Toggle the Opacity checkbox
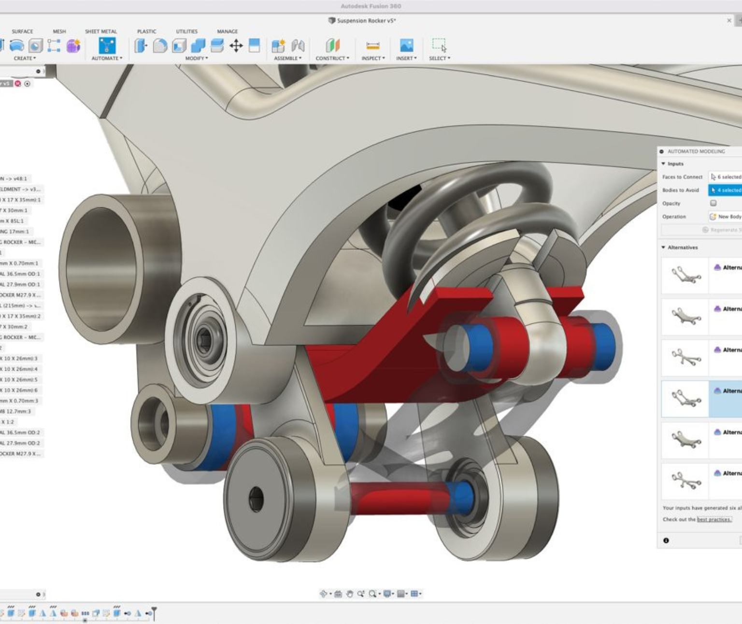Viewport: 742px width, 624px height. (713, 203)
